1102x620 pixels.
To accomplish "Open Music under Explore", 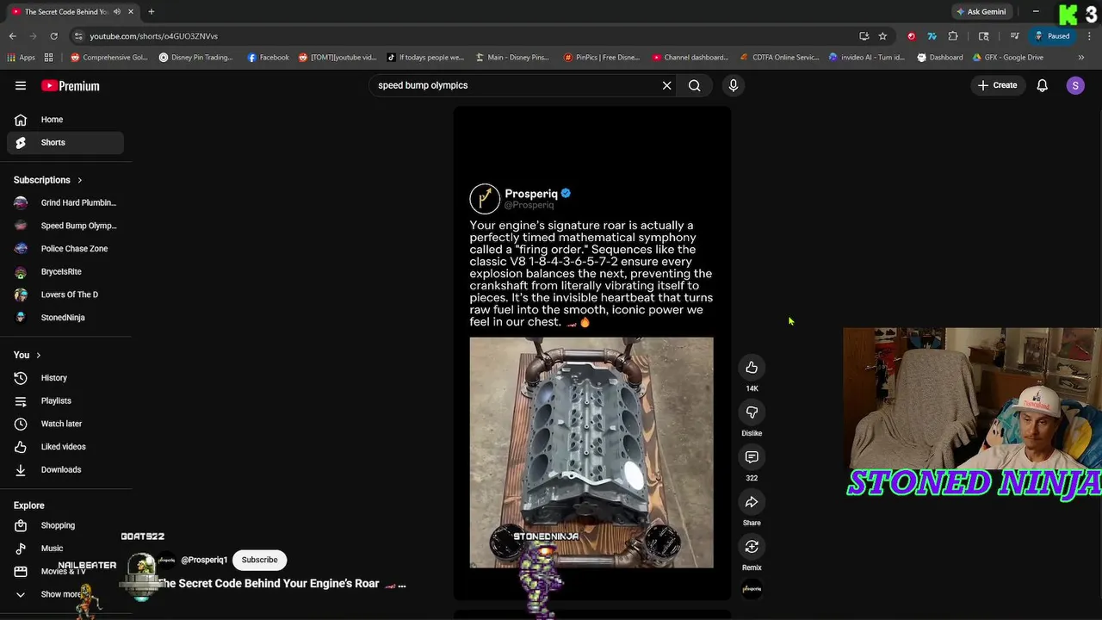I will (x=65, y=549).
